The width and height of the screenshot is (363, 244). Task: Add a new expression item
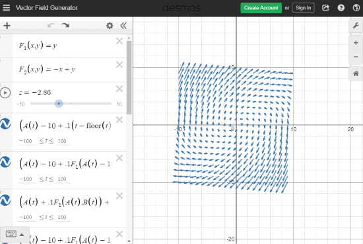coord(7,26)
